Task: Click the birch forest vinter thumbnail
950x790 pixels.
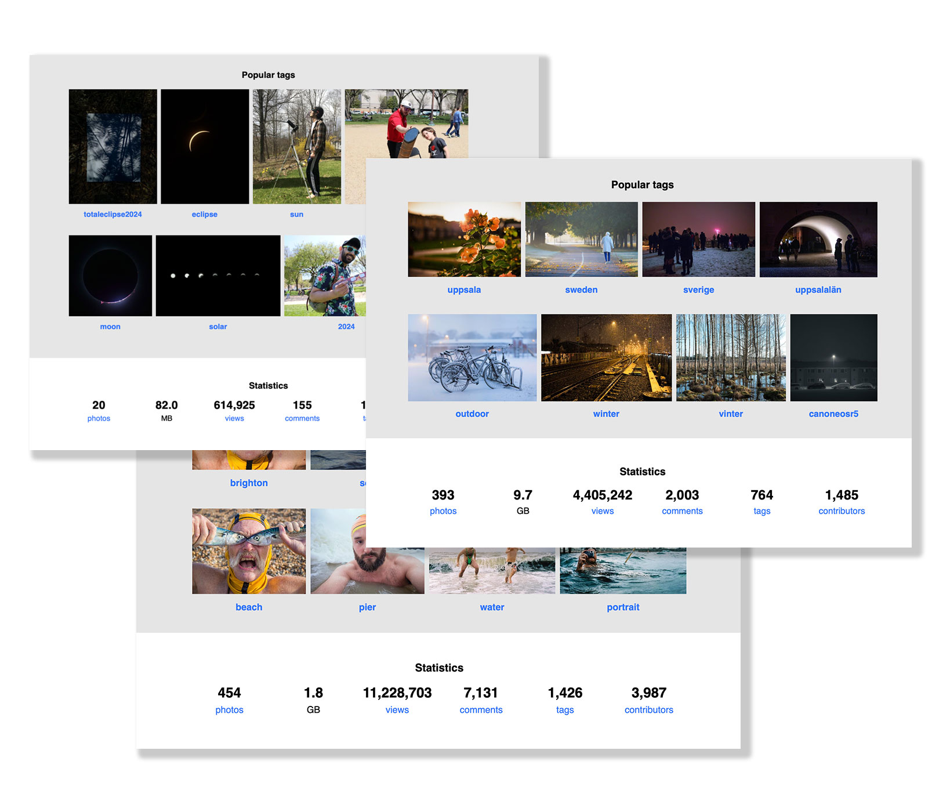Action: [731, 357]
